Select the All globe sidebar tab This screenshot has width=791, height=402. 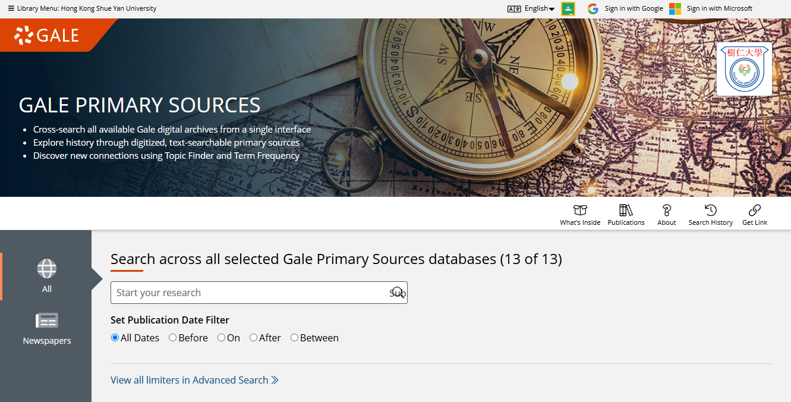pos(47,276)
